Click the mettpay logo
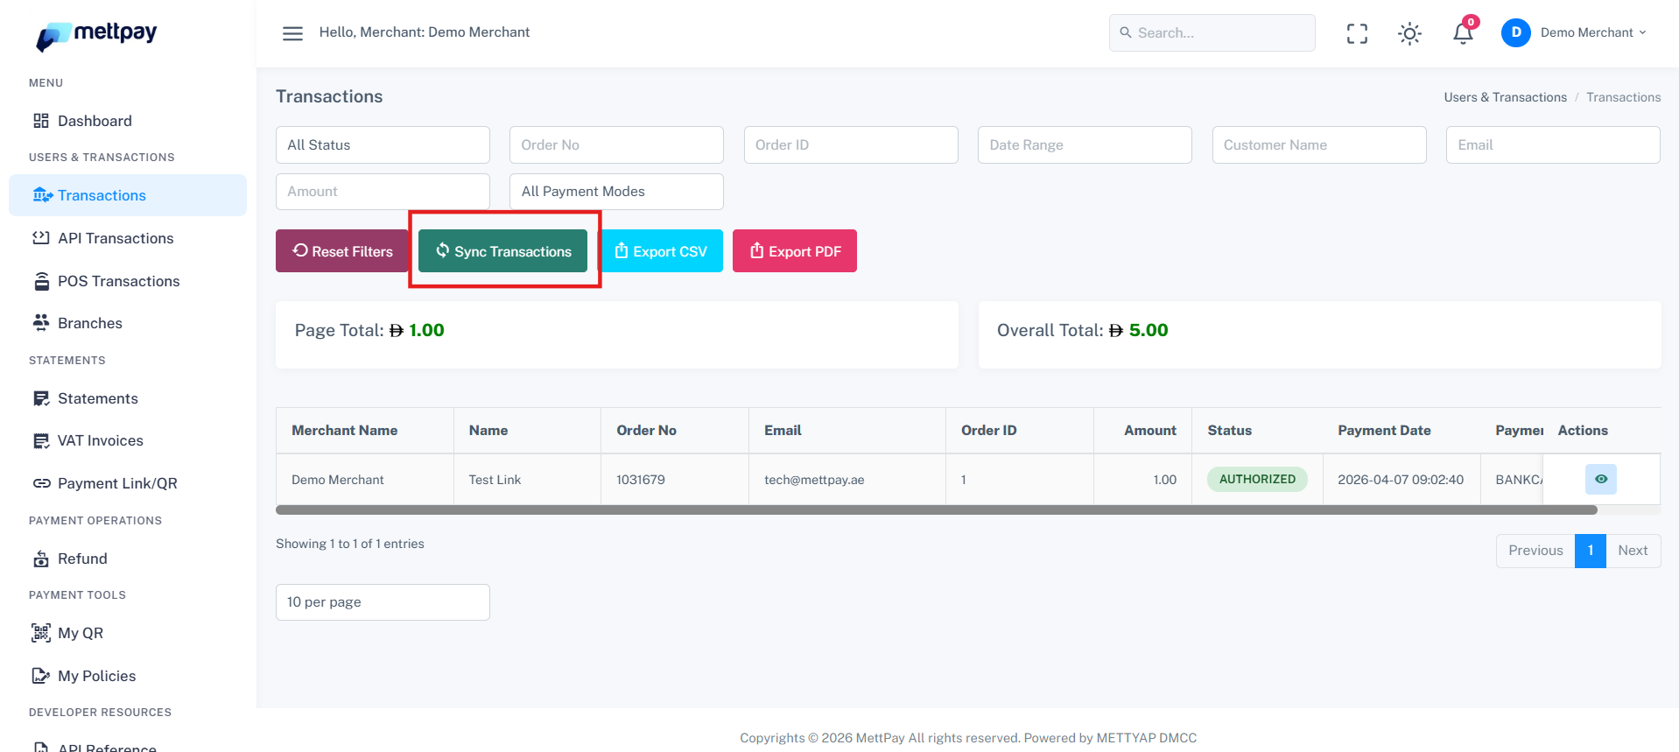Image resolution: width=1679 pixels, height=752 pixels. point(96,35)
